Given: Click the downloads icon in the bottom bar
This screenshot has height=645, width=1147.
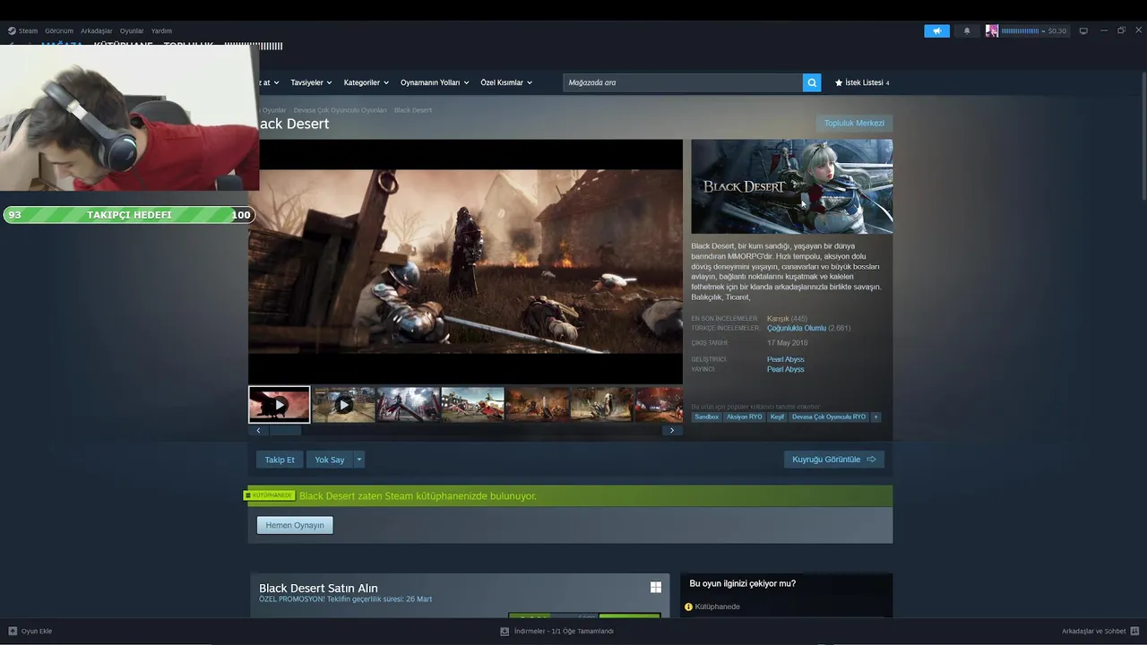Looking at the screenshot, I should 505,631.
